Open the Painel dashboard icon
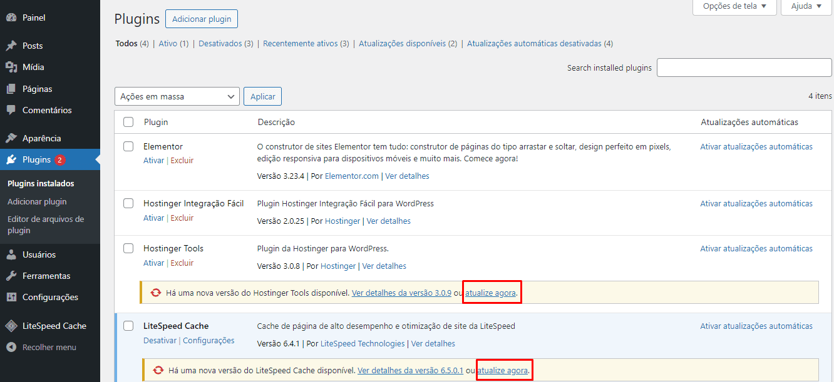The image size is (834, 382). pos(11,18)
